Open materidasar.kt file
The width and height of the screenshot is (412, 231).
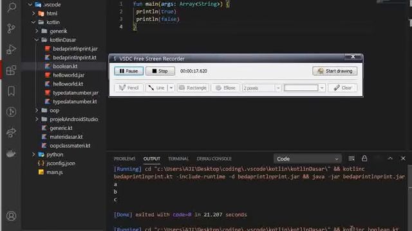pos(66,137)
